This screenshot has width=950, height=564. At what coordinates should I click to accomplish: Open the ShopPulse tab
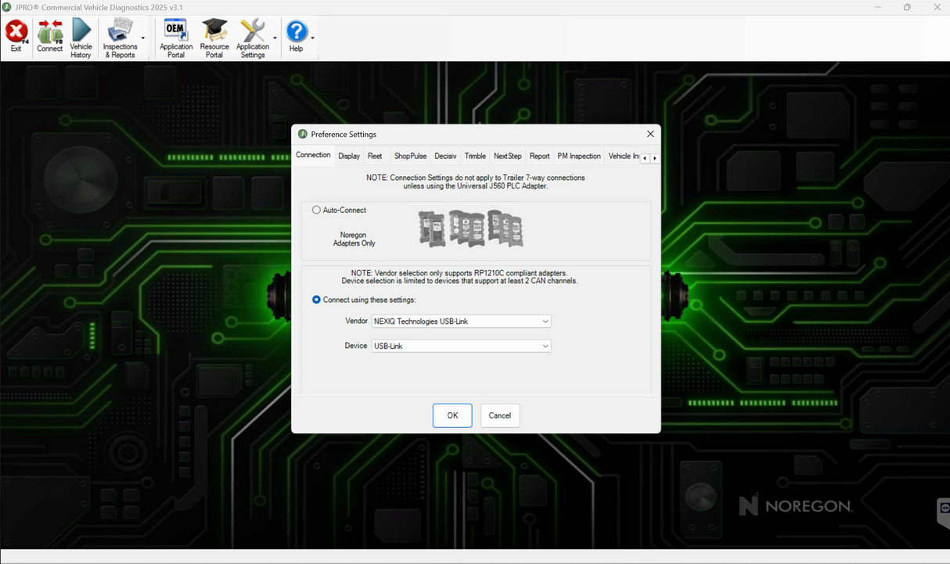pos(410,156)
